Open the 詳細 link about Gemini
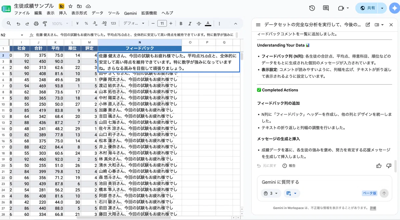The image size is (400, 220). point(373,208)
